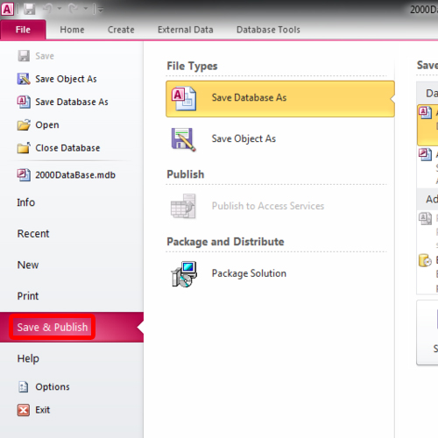
Task: Open the Info section
Action: (x=26, y=202)
